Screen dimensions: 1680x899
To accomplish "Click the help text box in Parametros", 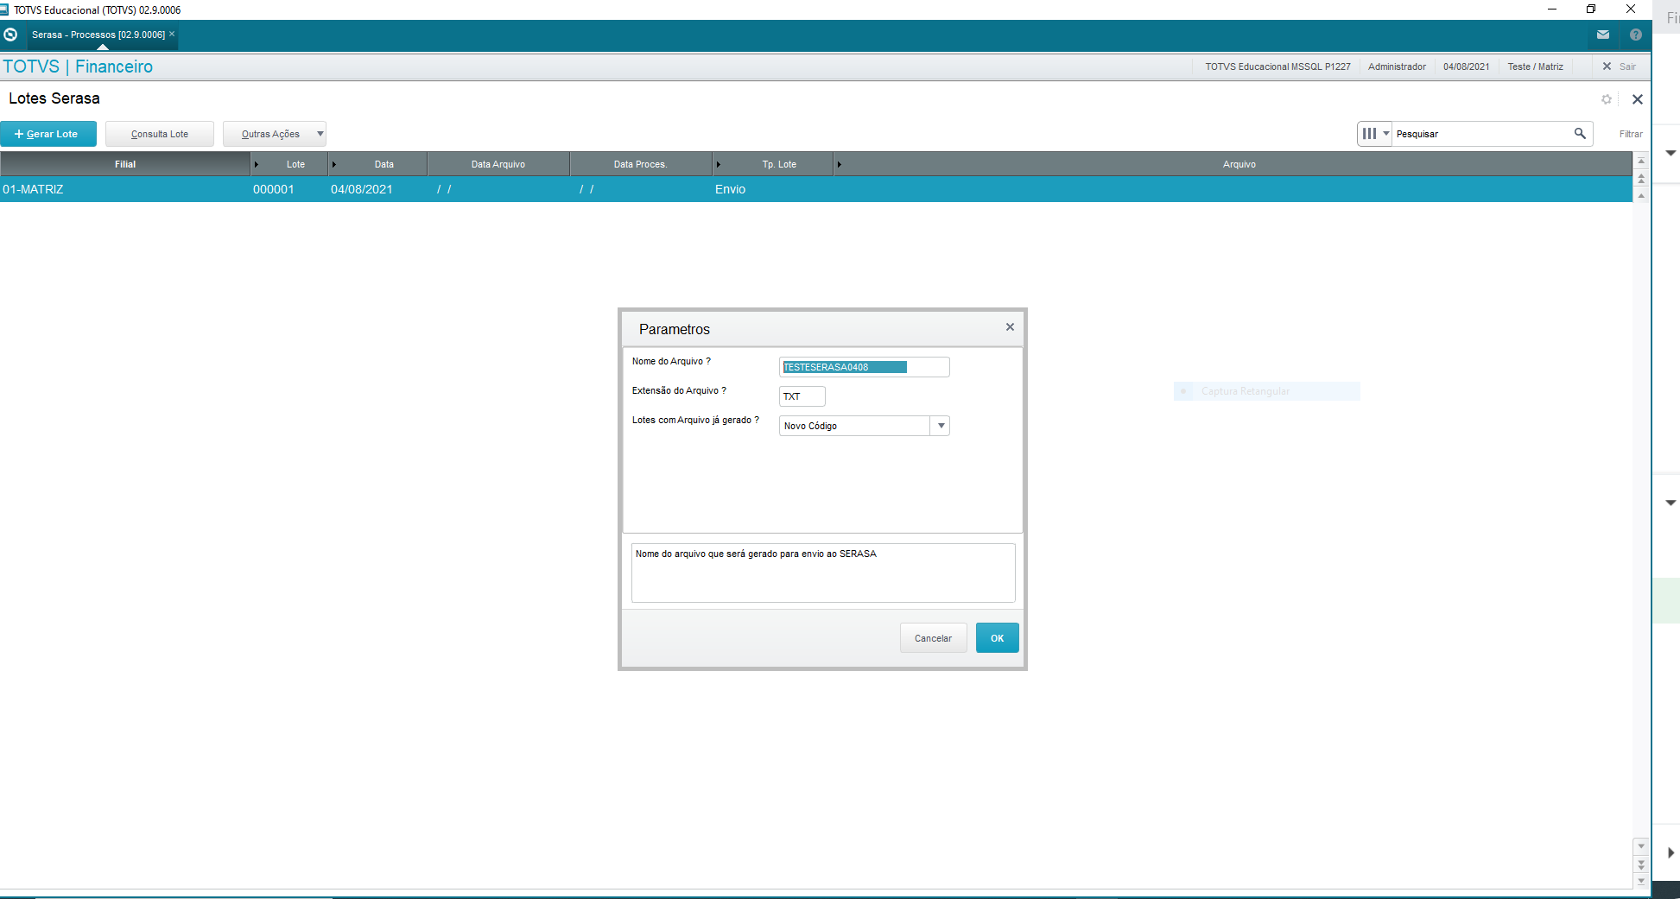I will [x=823, y=573].
